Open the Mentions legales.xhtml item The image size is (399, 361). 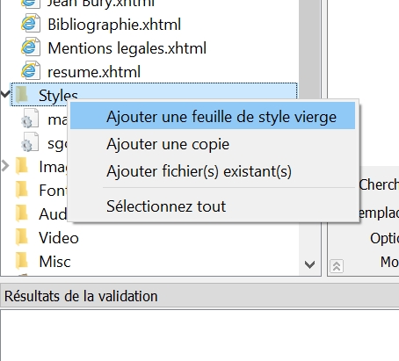[x=127, y=48]
